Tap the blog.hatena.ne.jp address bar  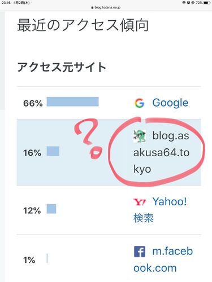(x=106, y=7)
